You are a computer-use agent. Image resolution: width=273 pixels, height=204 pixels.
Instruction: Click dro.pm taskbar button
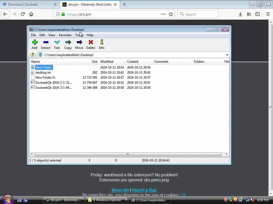pos(64,200)
